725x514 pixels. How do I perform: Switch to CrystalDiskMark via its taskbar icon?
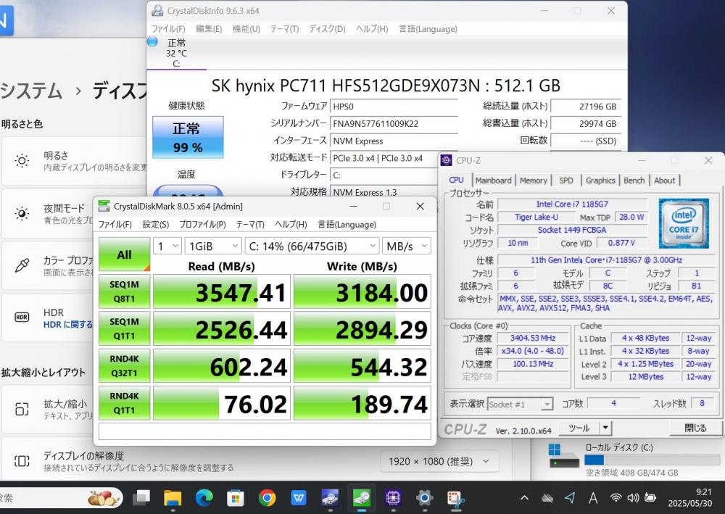[362, 498]
